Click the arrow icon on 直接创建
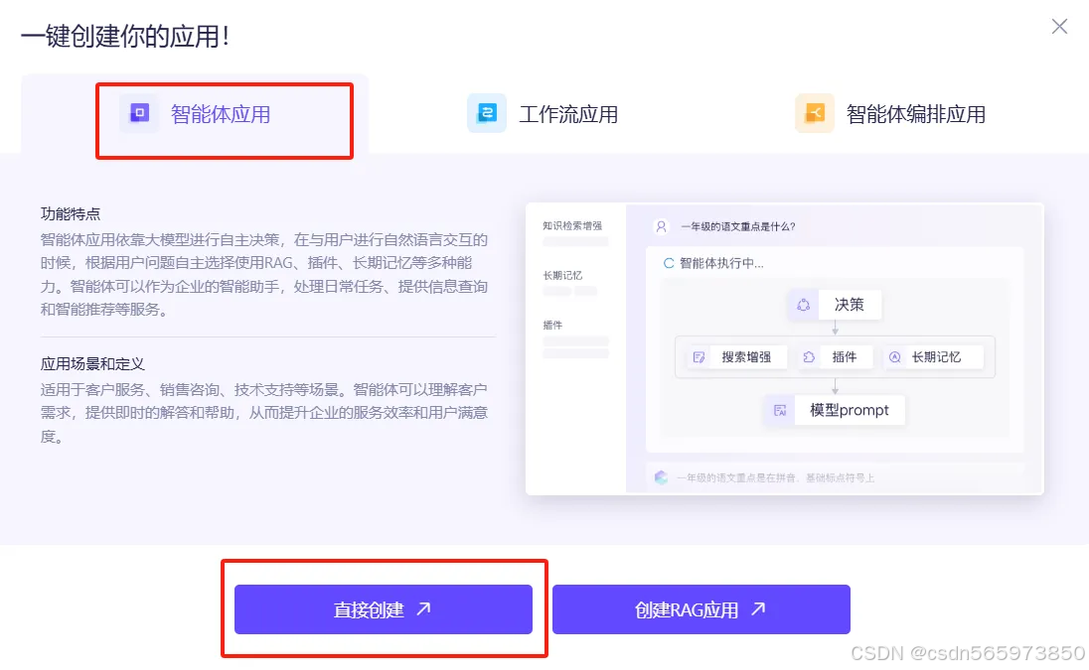The image size is (1089, 670). pos(423,608)
